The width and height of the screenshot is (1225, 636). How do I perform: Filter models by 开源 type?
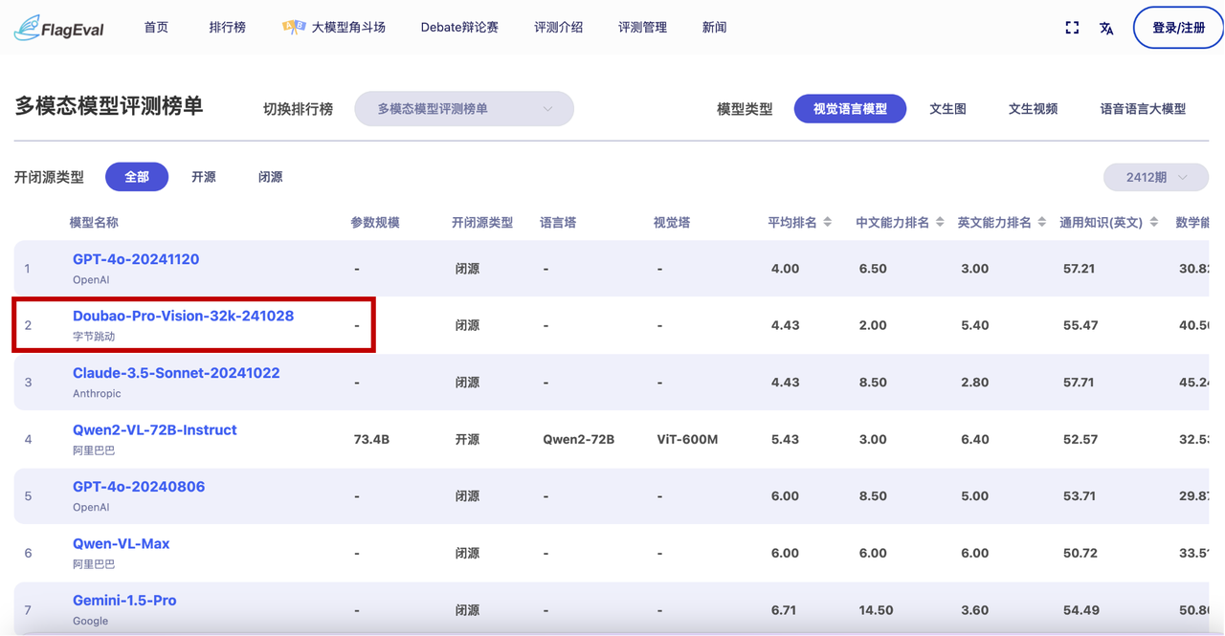click(204, 177)
